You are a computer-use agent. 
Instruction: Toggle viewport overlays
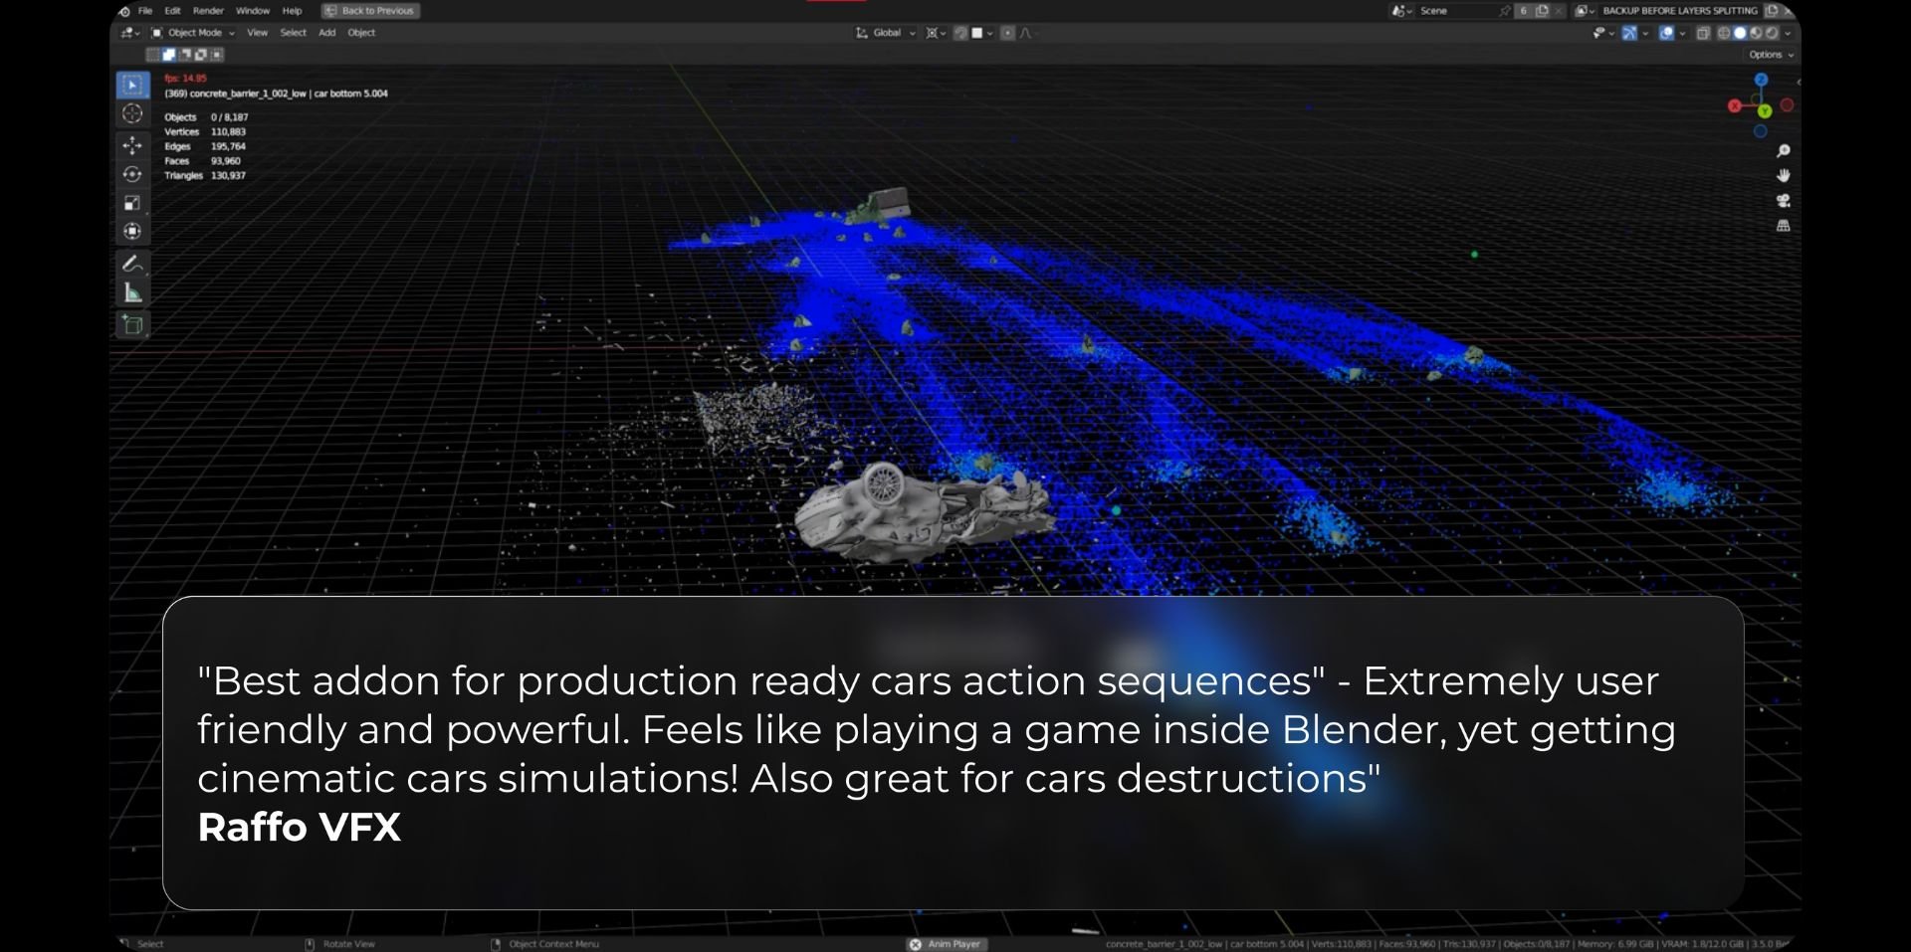click(x=1666, y=33)
